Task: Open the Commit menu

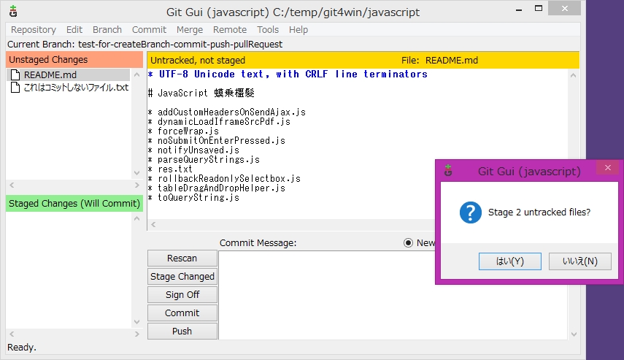Action: coord(149,30)
